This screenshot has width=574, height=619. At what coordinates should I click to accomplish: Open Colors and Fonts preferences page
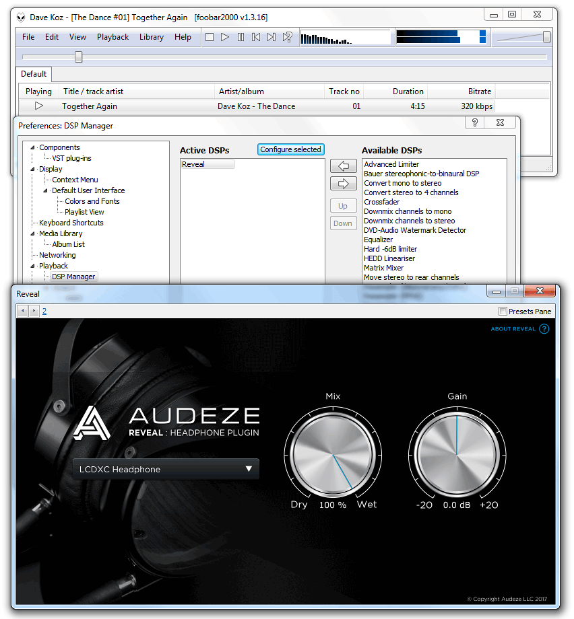coord(92,201)
